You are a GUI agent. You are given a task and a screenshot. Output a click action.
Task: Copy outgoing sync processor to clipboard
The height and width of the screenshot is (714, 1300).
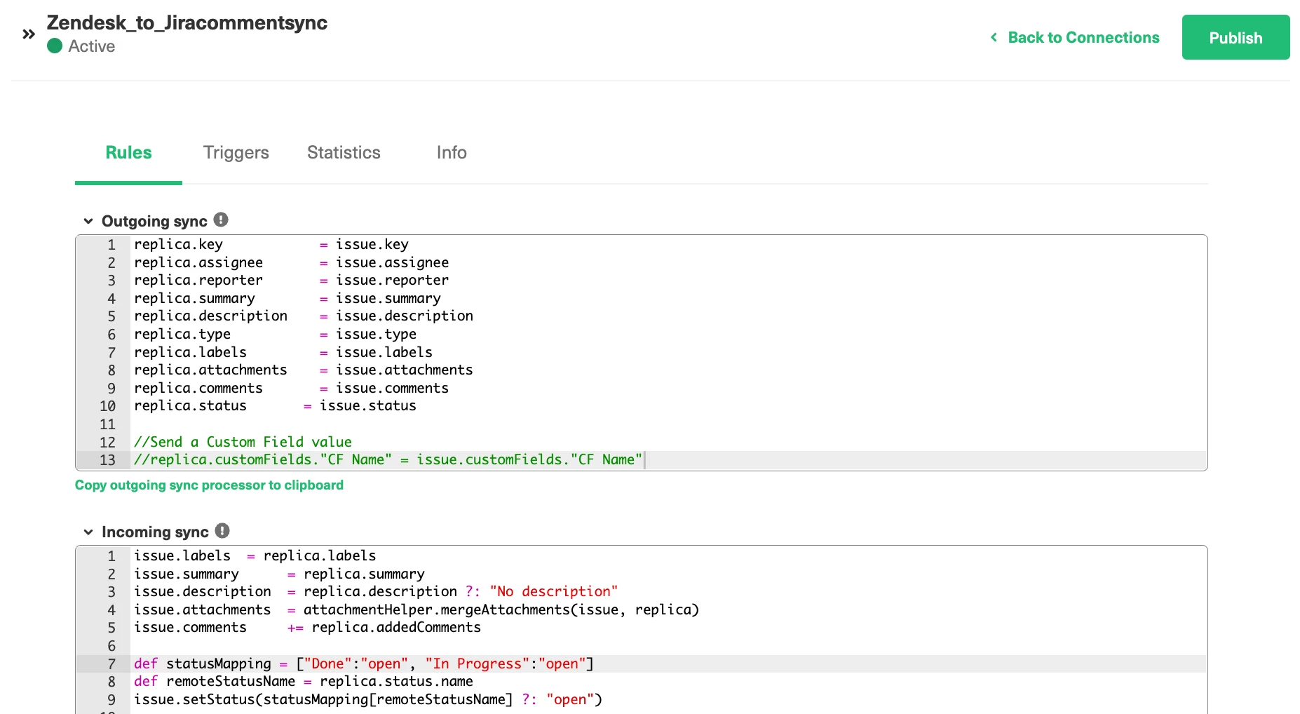[x=209, y=485]
